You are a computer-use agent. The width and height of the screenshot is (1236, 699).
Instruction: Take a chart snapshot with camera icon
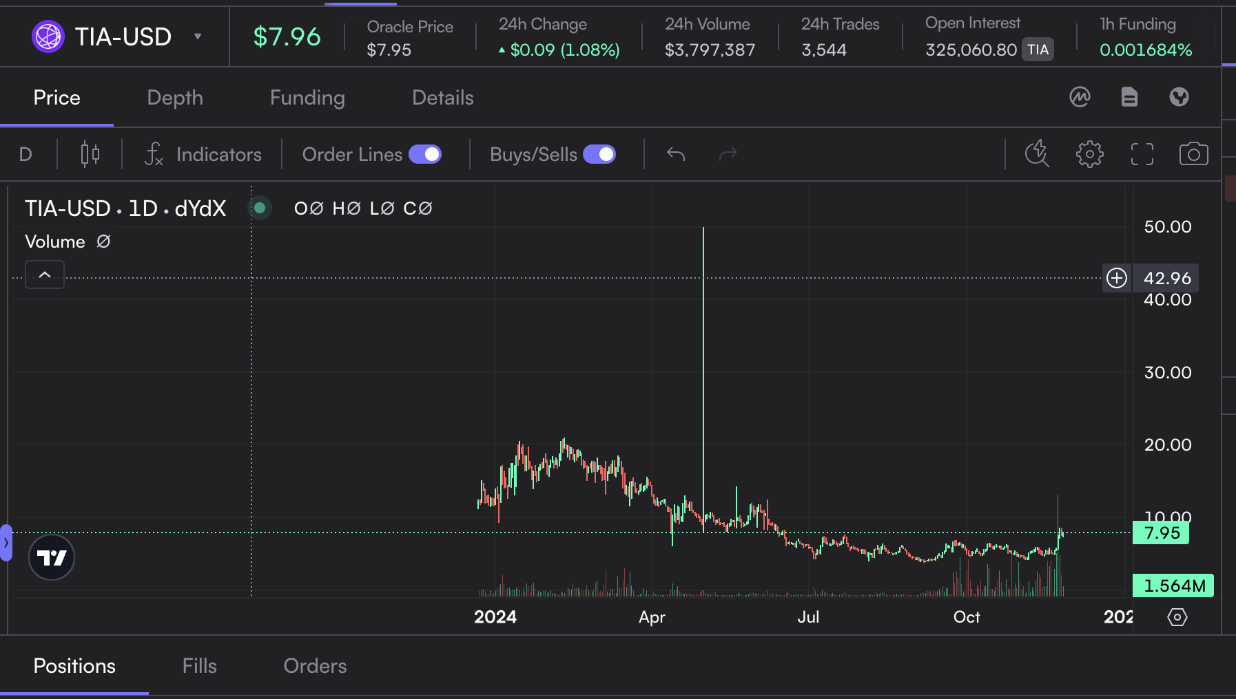tap(1193, 154)
